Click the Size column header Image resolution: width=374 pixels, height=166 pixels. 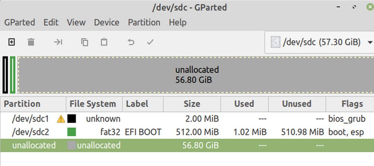[x=192, y=104]
